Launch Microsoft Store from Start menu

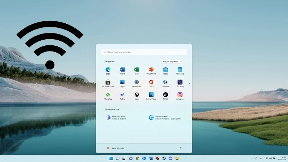click(108, 84)
